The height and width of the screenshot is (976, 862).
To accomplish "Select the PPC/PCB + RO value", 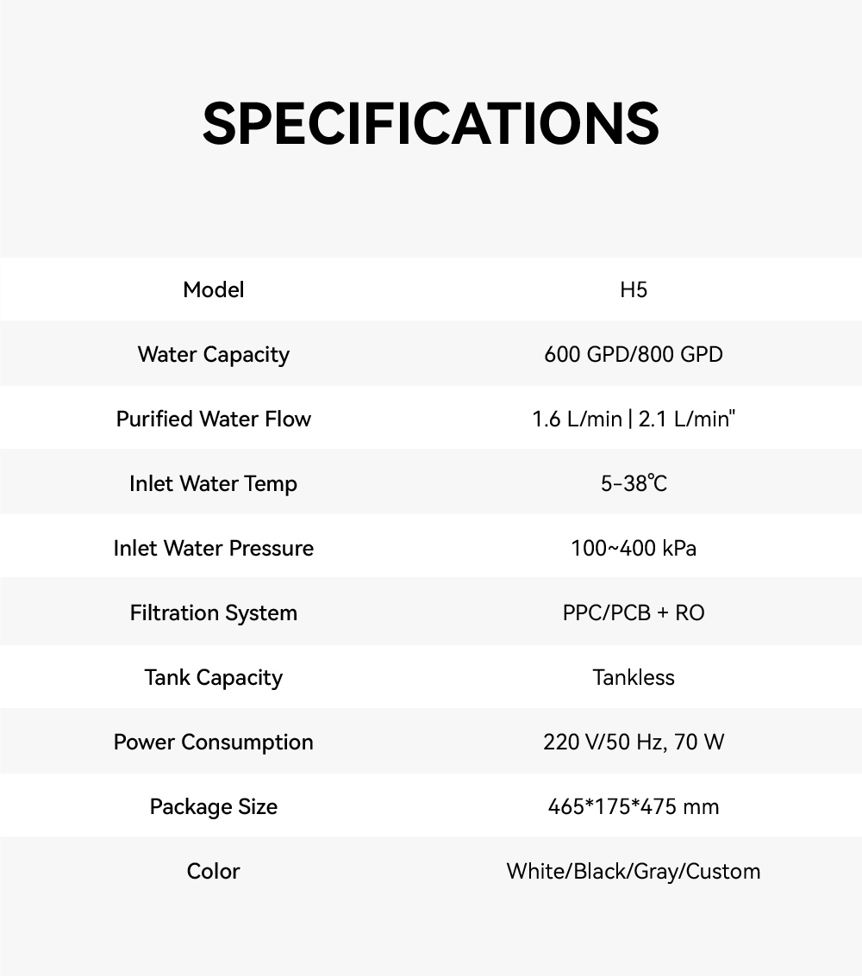I will (634, 612).
